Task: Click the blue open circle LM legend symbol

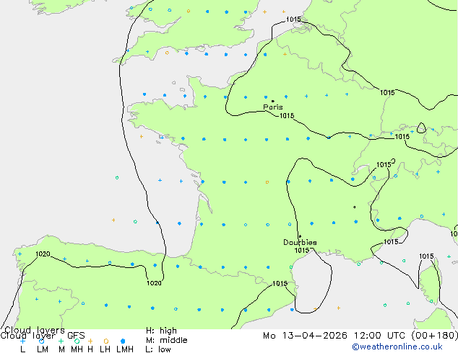Action: (41, 341)
